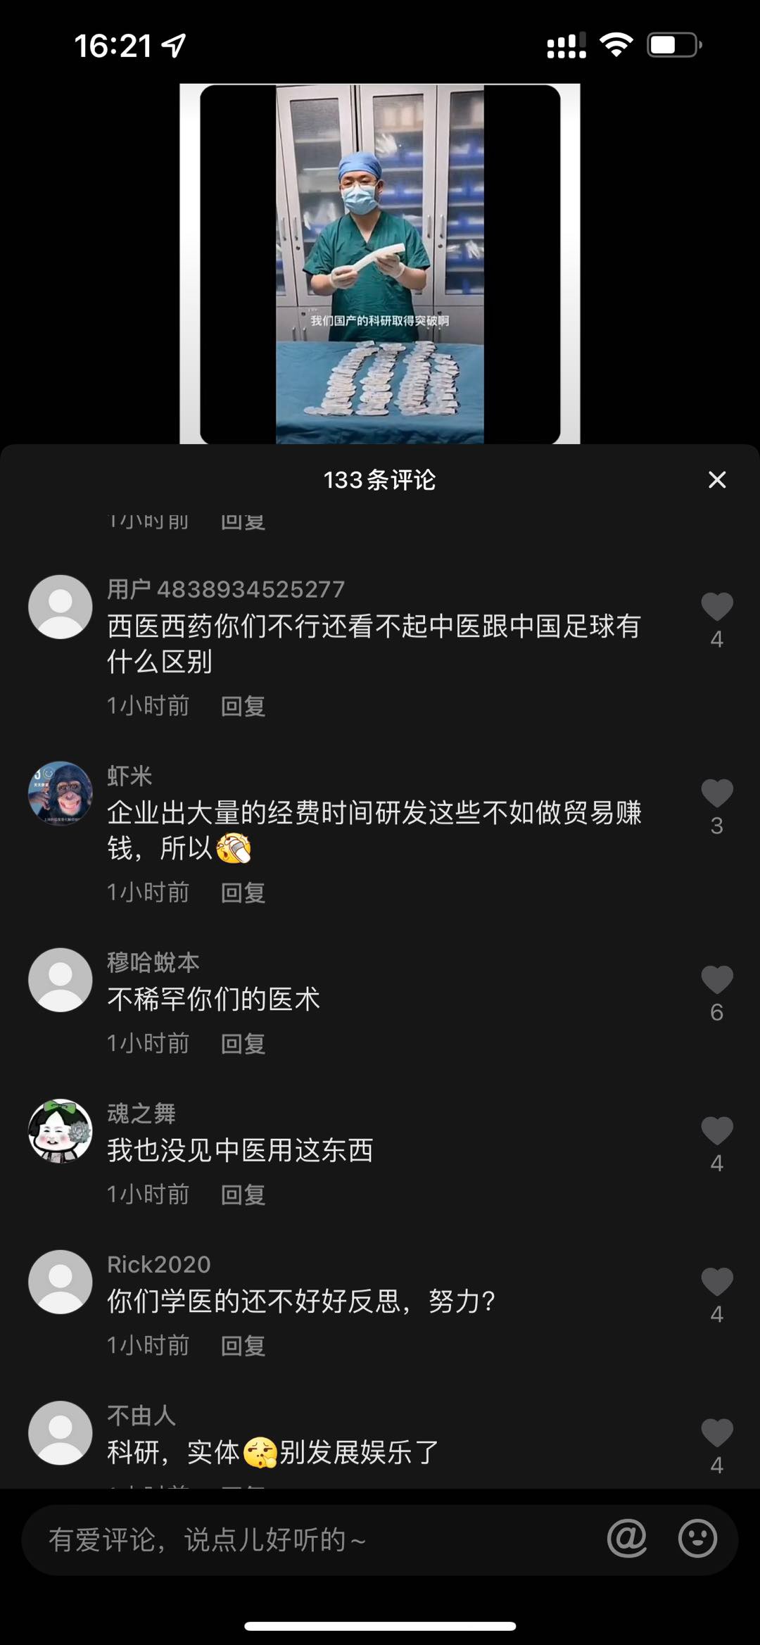
Task: Tap the video thumbnail of the doctor
Action: [380, 264]
